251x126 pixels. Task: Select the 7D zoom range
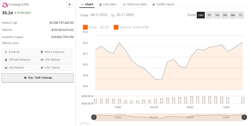[209, 15]
